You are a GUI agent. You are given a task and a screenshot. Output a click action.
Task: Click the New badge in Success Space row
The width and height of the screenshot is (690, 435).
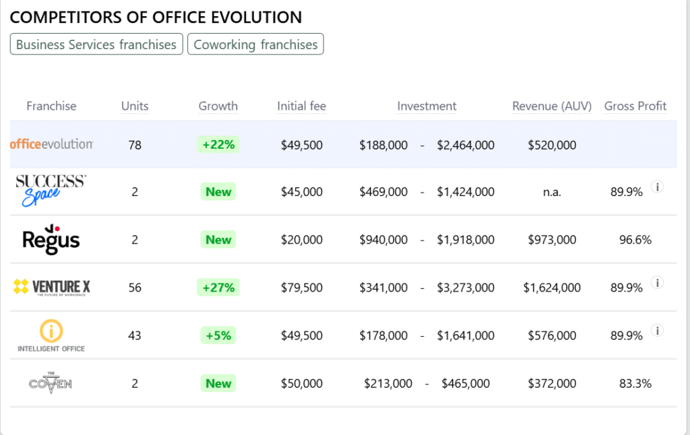218,192
